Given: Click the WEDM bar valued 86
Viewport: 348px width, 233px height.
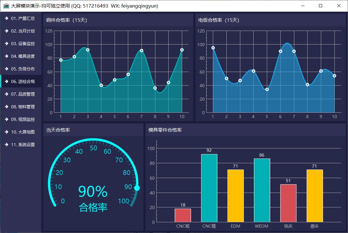Looking at the screenshot, I should click(262, 190).
